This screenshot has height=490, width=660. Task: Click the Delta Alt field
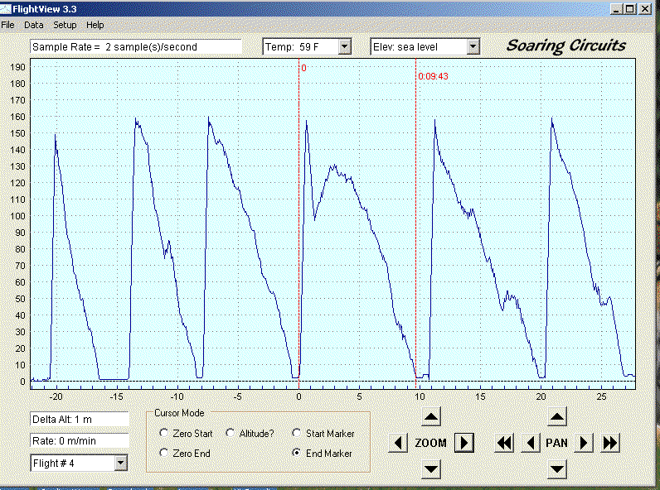pyautogui.click(x=80, y=419)
